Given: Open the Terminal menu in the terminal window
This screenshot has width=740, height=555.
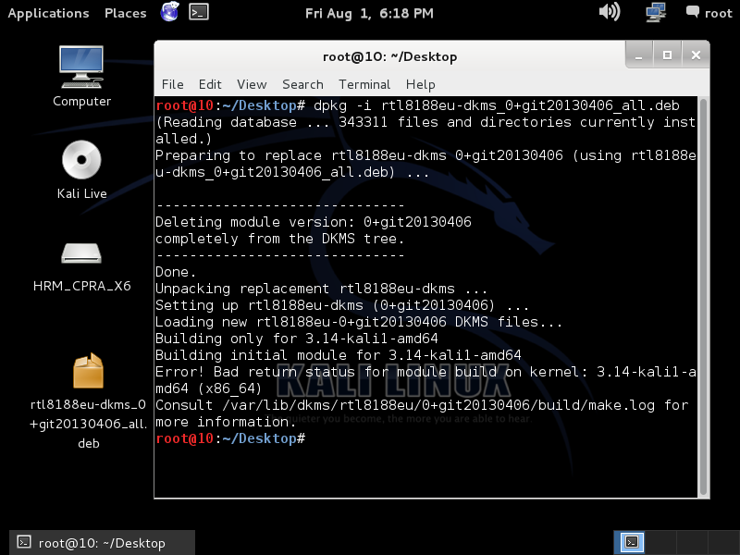Looking at the screenshot, I should [364, 84].
